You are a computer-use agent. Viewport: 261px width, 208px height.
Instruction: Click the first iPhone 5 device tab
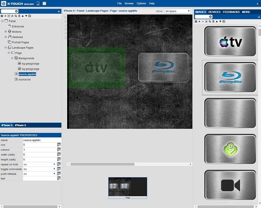coord(7,125)
